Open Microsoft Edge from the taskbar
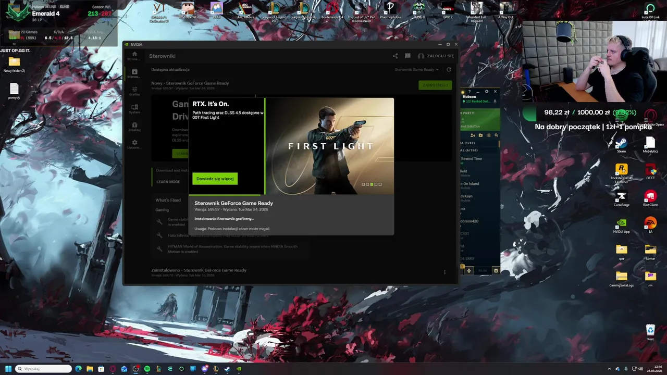 [x=78, y=369]
